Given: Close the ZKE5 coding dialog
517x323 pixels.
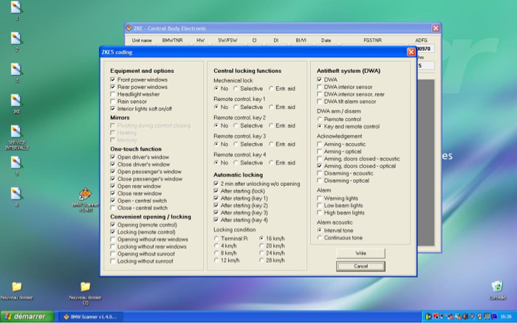Looking at the screenshot, I should coord(411,52).
